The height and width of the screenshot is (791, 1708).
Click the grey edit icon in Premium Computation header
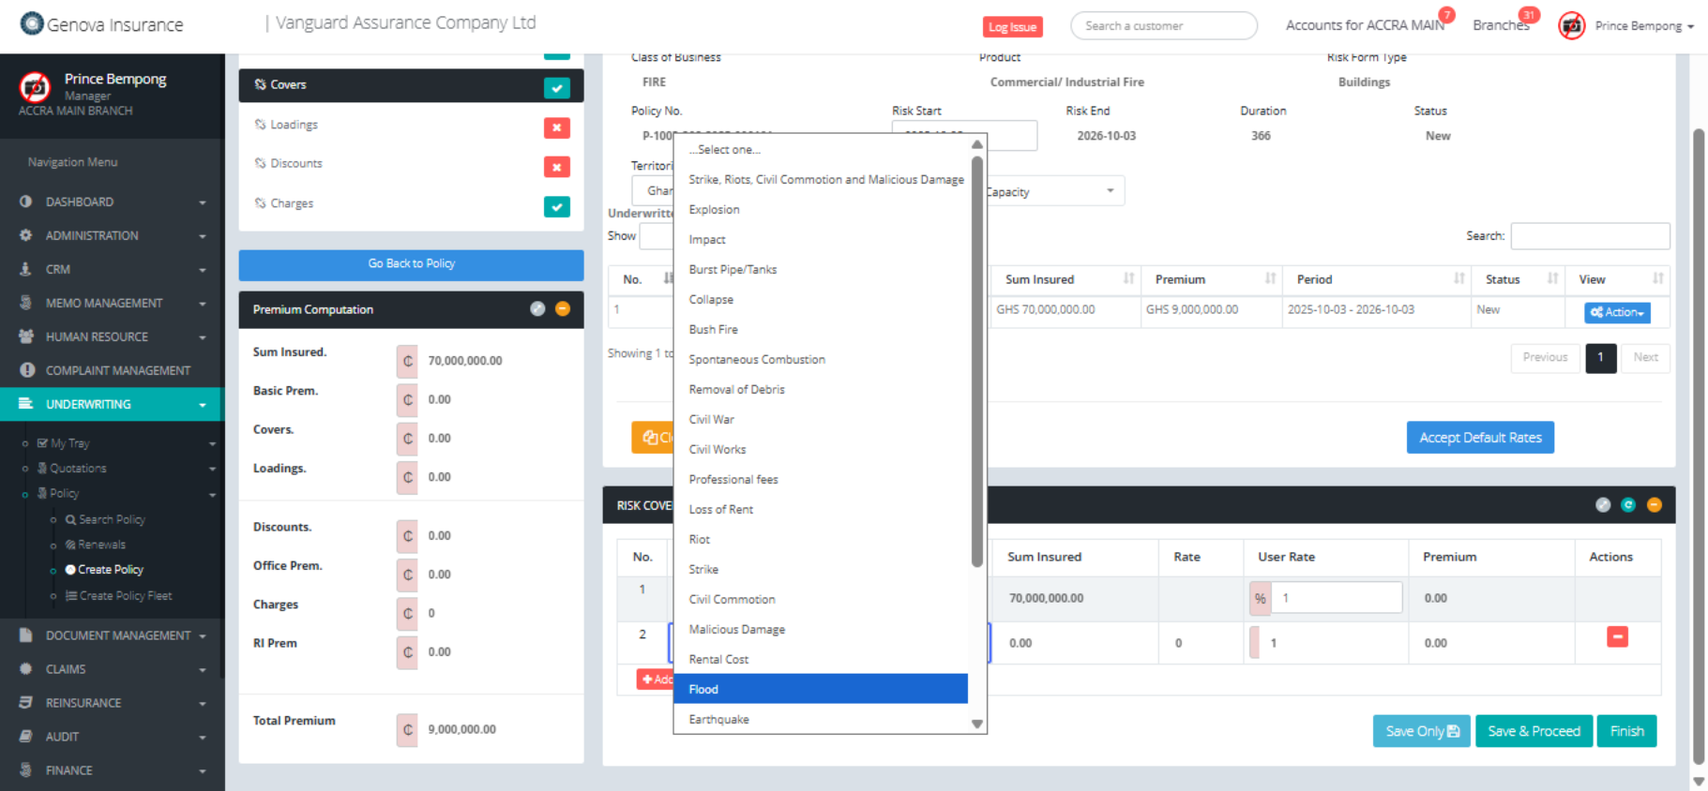coord(537,309)
